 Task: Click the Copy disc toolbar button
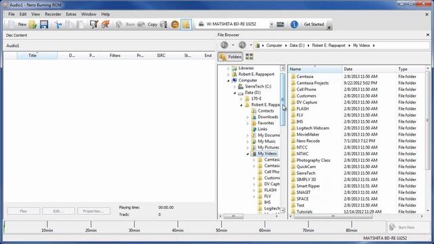click(x=147, y=24)
